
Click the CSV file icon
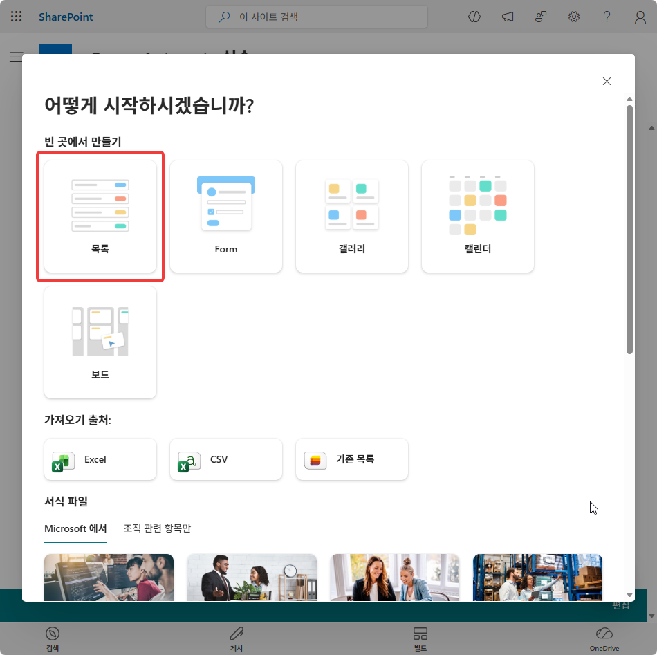coord(189,461)
